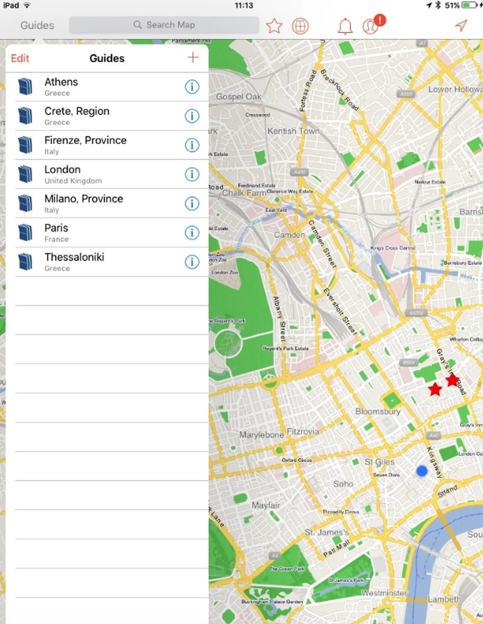Tap the Buckingham Palace Garden label
This screenshot has height=624, width=483.
(x=272, y=601)
